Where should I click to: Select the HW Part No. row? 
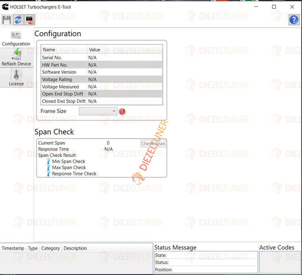pyautogui.click(x=101, y=65)
